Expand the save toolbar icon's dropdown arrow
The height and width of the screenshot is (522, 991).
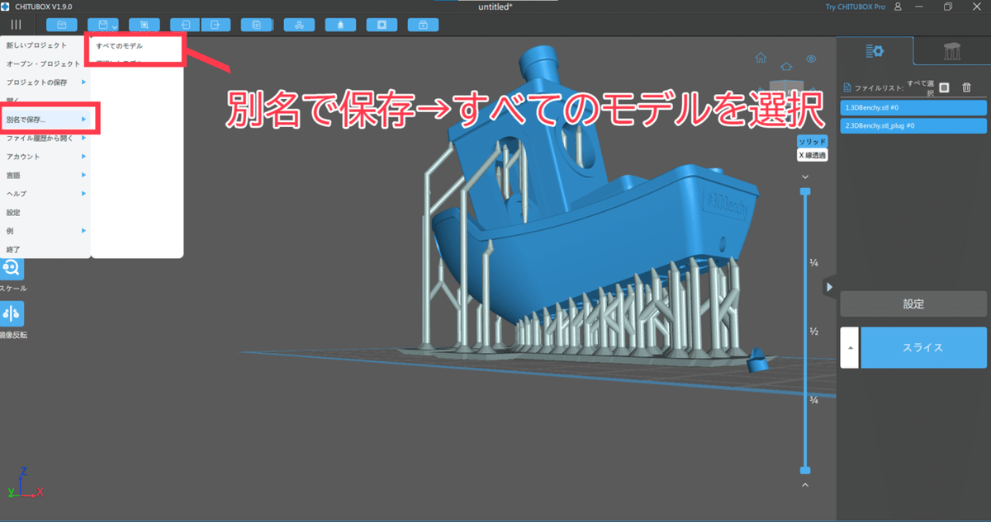113,26
